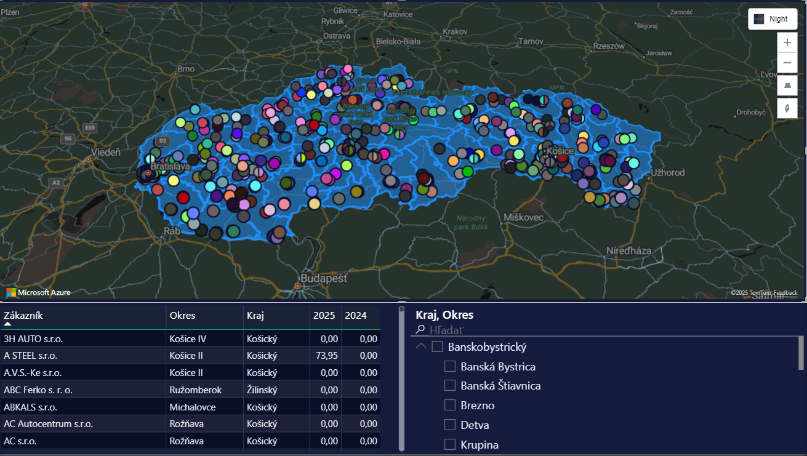The width and height of the screenshot is (807, 456).
Task: Click the Bratislava city label on map
Action: pos(170,166)
